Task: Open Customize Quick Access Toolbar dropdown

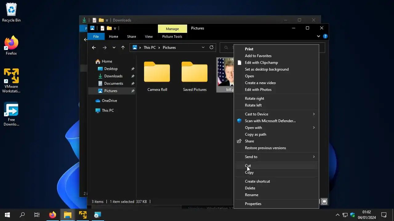Action: point(115,28)
